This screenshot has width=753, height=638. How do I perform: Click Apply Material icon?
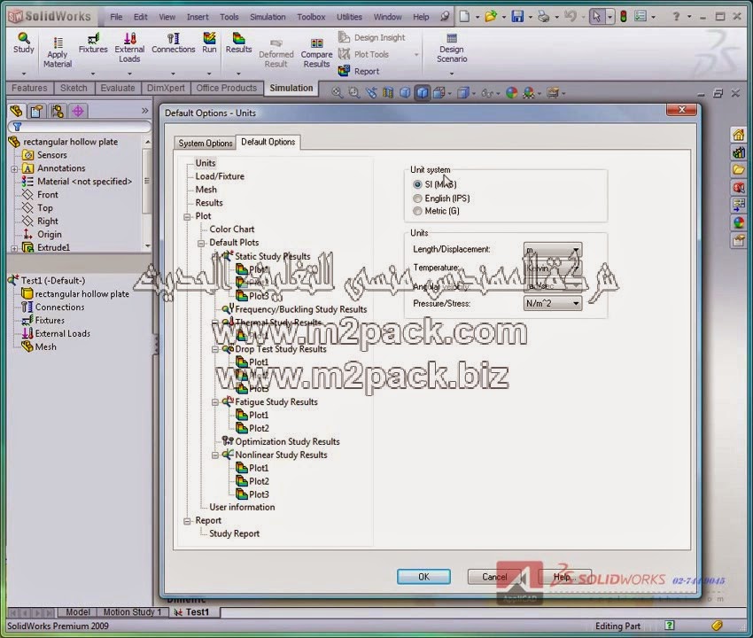tap(58, 52)
